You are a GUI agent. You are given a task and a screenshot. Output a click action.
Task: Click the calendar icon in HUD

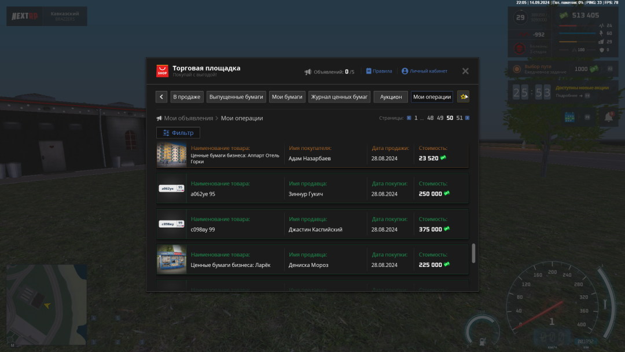point(569,117)
